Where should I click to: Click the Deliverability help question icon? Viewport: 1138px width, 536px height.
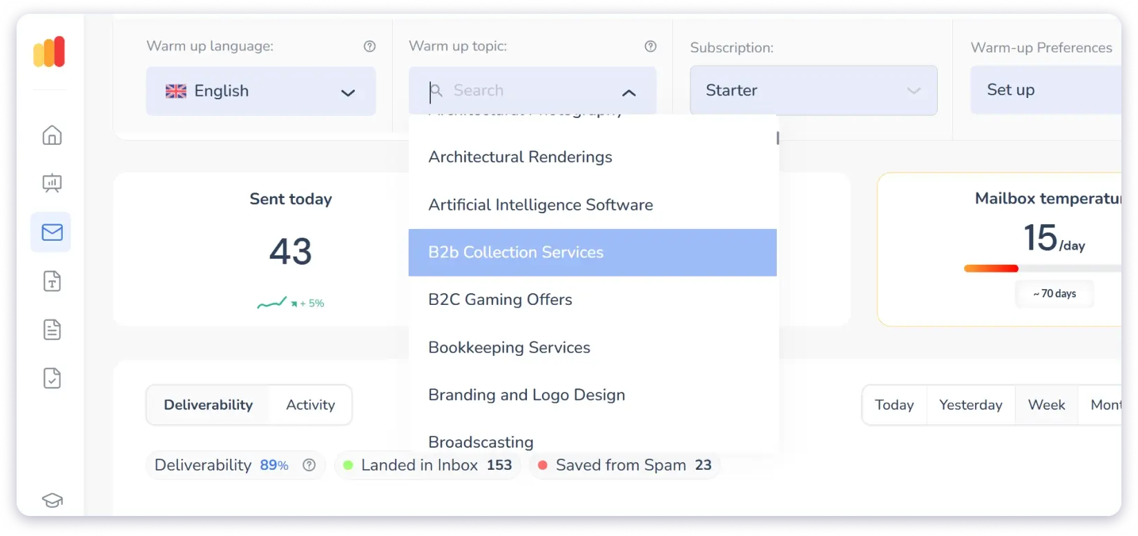309,465
